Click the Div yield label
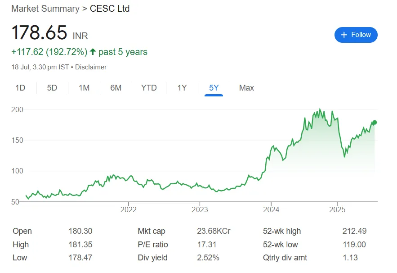The image size is (397, 273). pos(153,258)
